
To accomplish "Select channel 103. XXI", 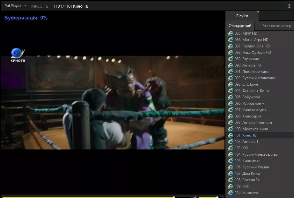I will [x=260, y=148].
